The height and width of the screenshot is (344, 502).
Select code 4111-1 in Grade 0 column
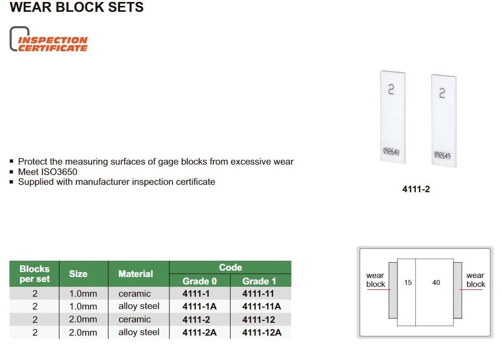(x=196, y=294)
